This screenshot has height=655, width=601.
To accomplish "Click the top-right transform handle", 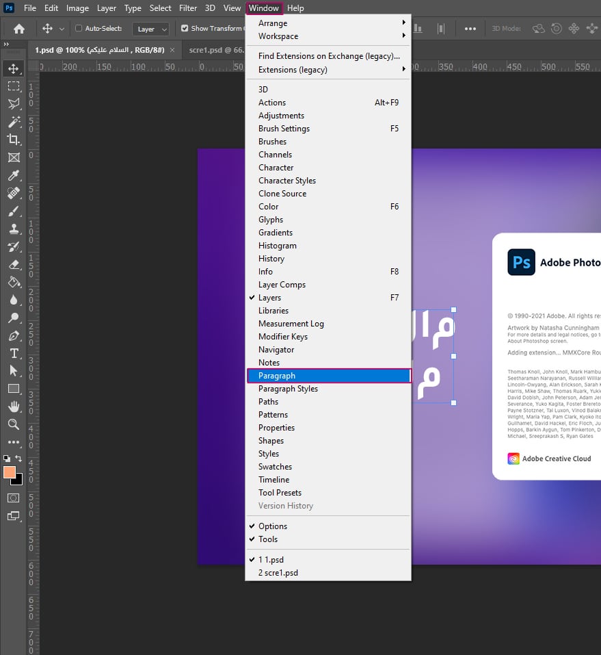I will coord(454,310).
